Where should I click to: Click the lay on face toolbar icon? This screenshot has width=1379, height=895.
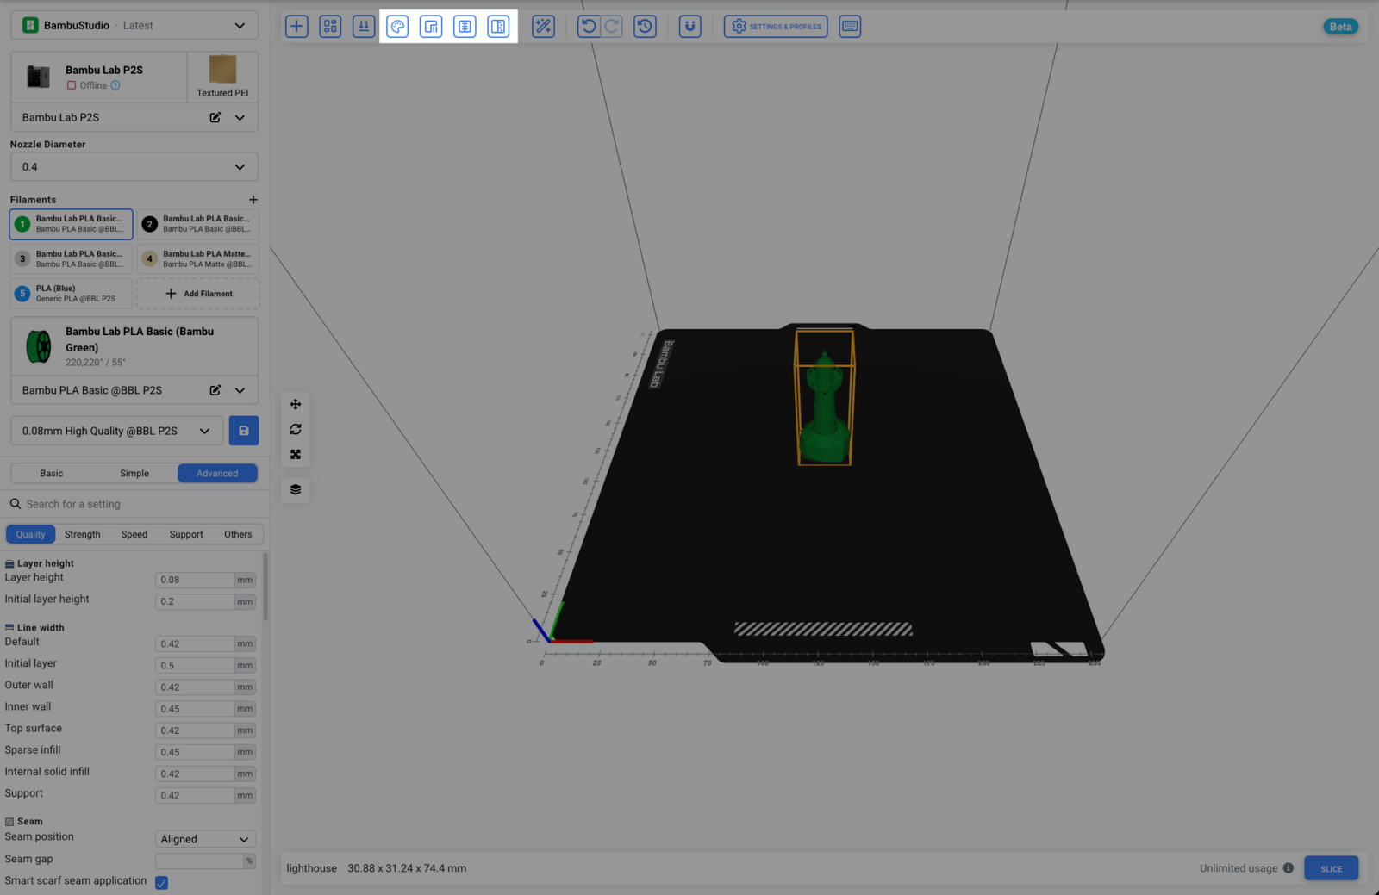[x=364, y=27]
